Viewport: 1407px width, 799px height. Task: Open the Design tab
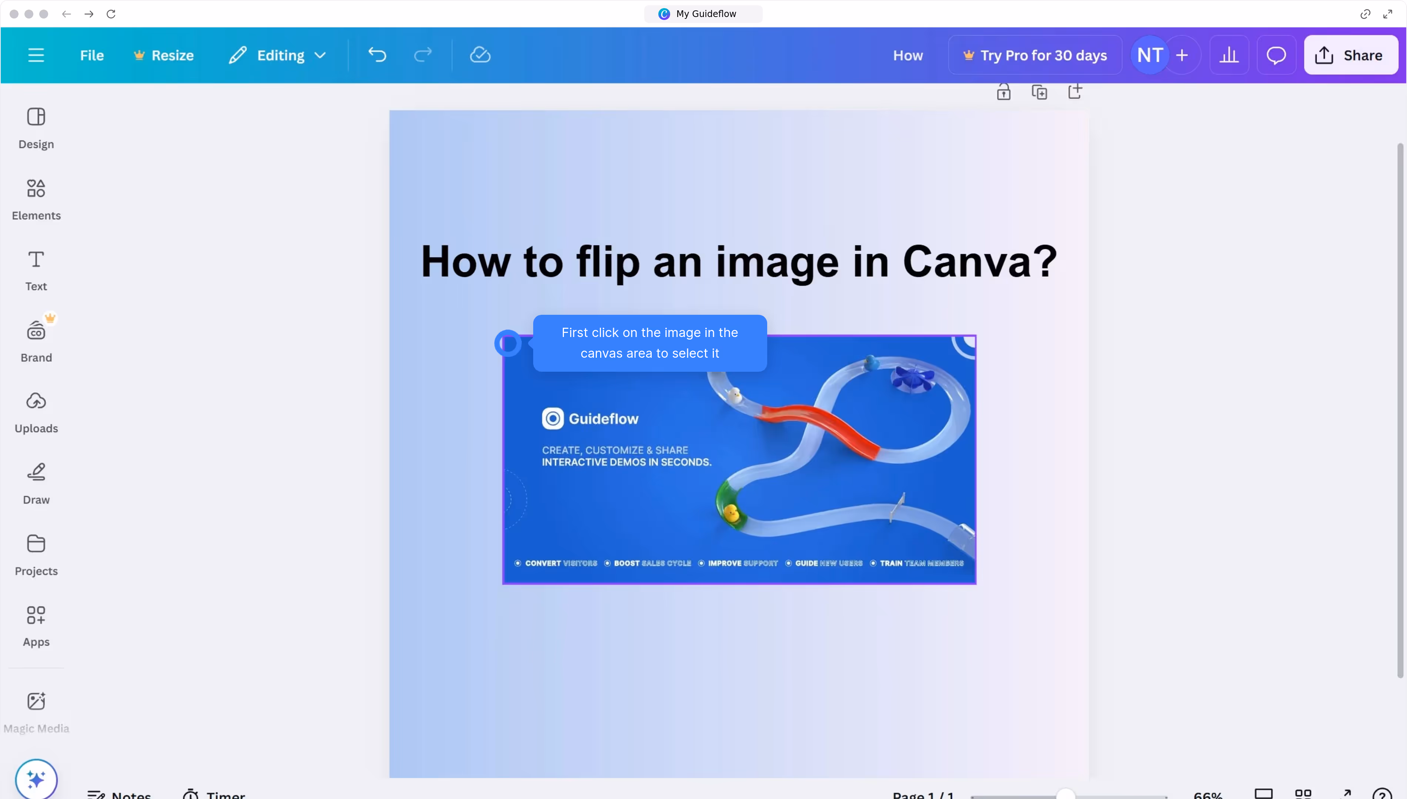tap(36, 128)
